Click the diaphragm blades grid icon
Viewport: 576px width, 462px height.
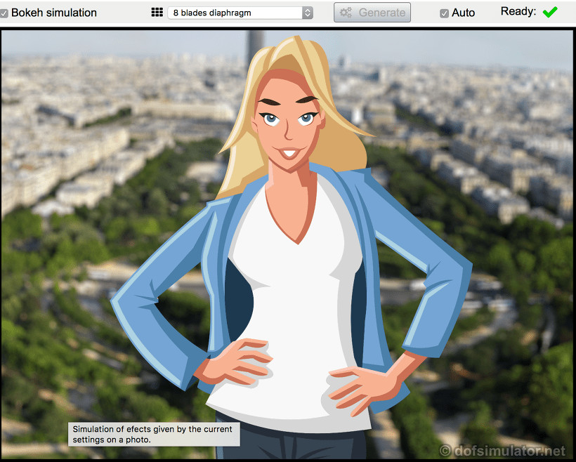(x=157, y=13)
